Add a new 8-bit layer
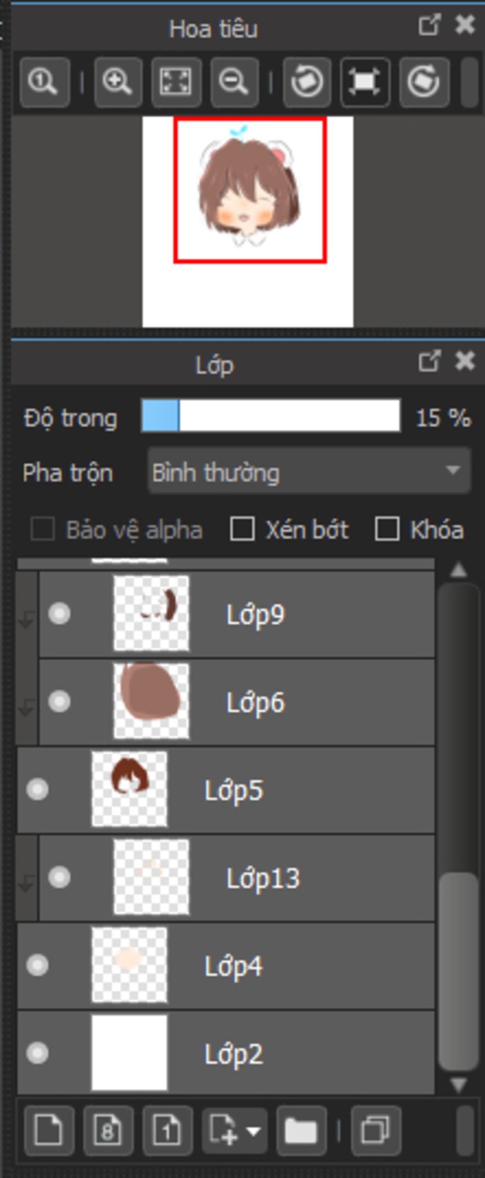The height and width of the screenshot is (1178, 485). click(x=108, y=1131)
